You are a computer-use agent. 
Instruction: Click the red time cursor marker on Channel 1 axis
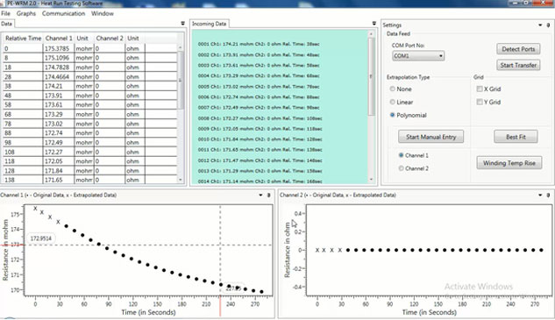pyautogui.click(x=220, y=306)
